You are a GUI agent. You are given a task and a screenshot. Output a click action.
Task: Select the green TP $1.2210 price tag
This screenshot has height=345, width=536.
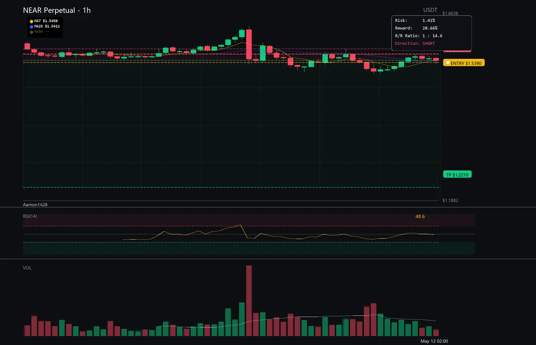point(457,174)
